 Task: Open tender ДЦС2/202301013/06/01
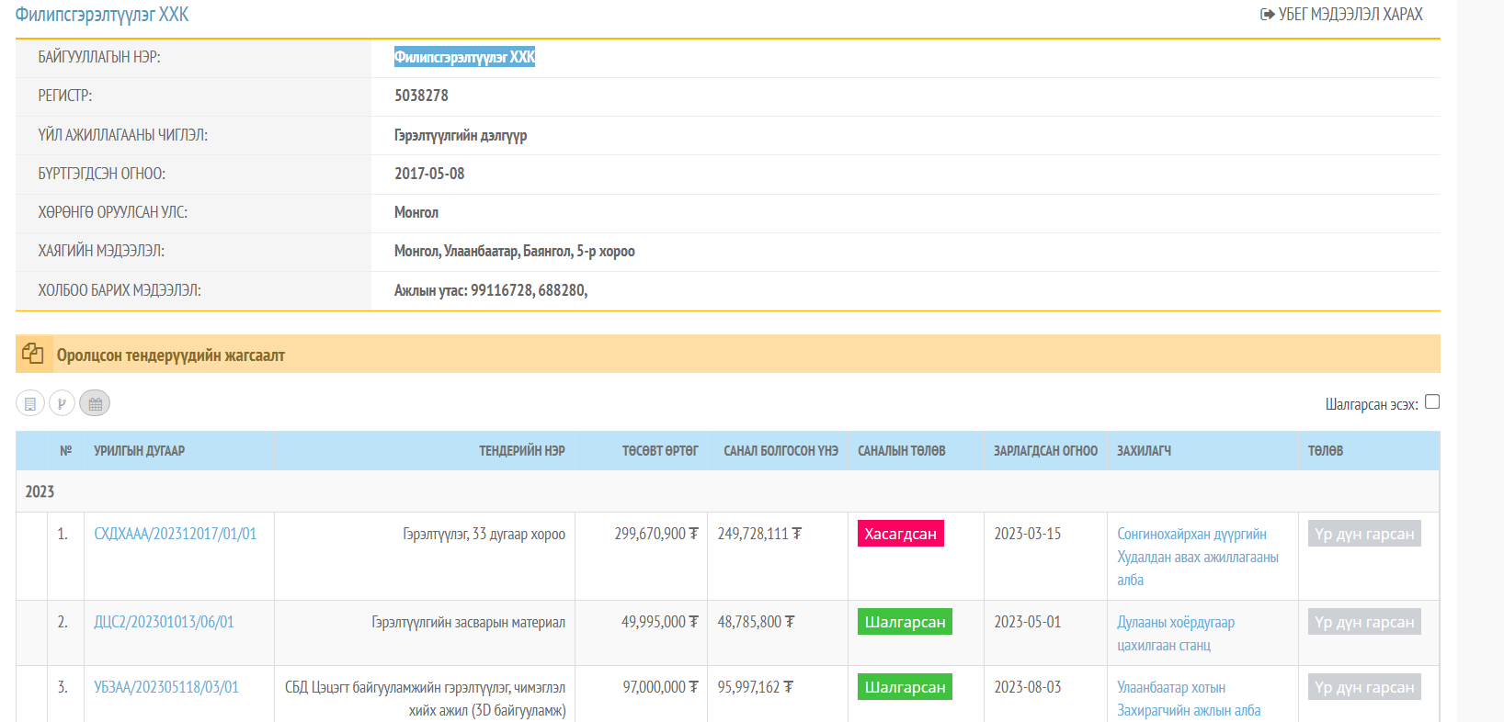click(164, 622)
